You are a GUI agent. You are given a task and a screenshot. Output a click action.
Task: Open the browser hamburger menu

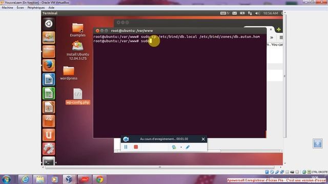point(281,37)
